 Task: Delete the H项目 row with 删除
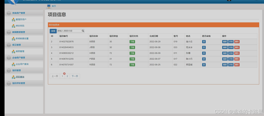[237, 53]
